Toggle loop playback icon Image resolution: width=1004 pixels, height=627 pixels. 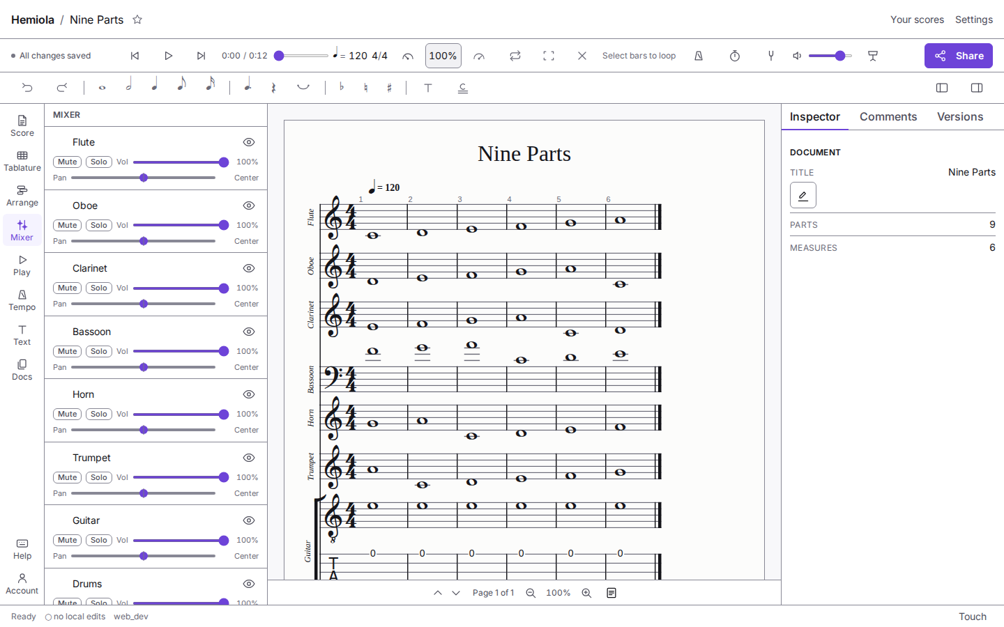(x=515, y=56)
